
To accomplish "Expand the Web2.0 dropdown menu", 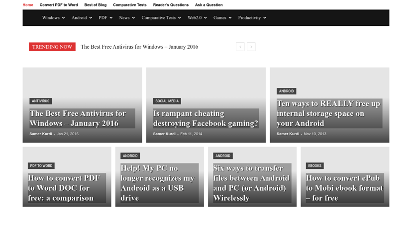I will 197,18.
